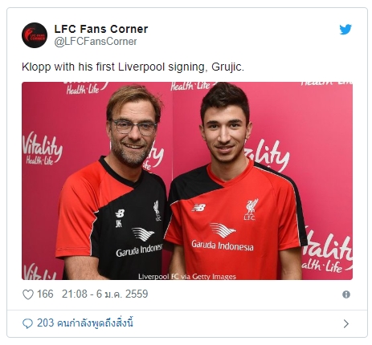Open the LFC Fans Corner display name

click(101, 29)
